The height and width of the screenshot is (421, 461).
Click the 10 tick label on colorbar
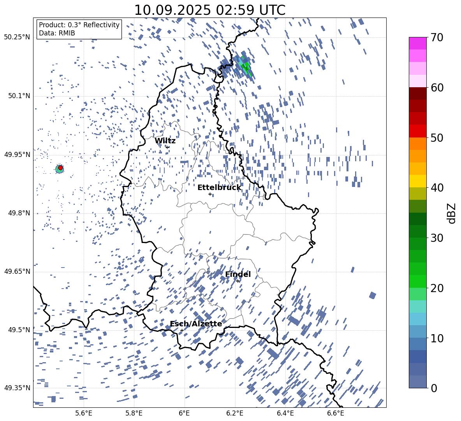coord(437,338)
